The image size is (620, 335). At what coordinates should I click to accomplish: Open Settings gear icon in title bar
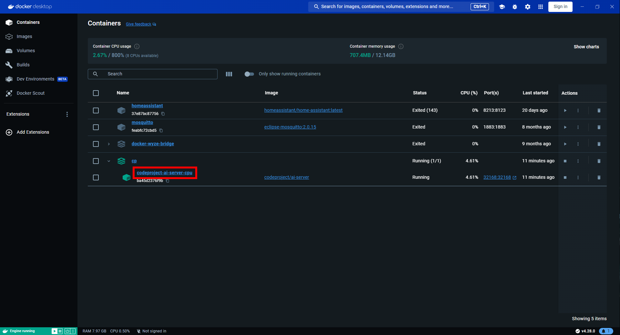(x=528, y=7)
